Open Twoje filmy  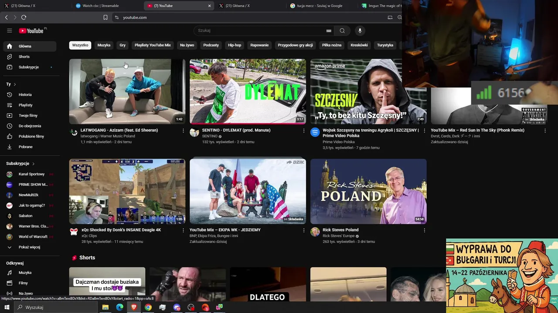(x=30, y=115)
